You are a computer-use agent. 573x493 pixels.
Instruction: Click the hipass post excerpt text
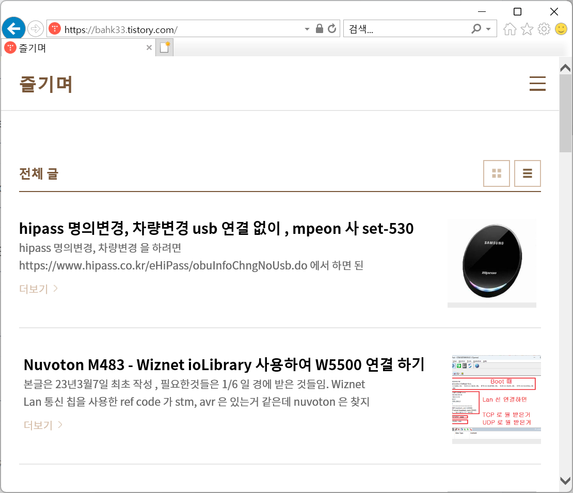pyautogui.click(x=191, y=257)
